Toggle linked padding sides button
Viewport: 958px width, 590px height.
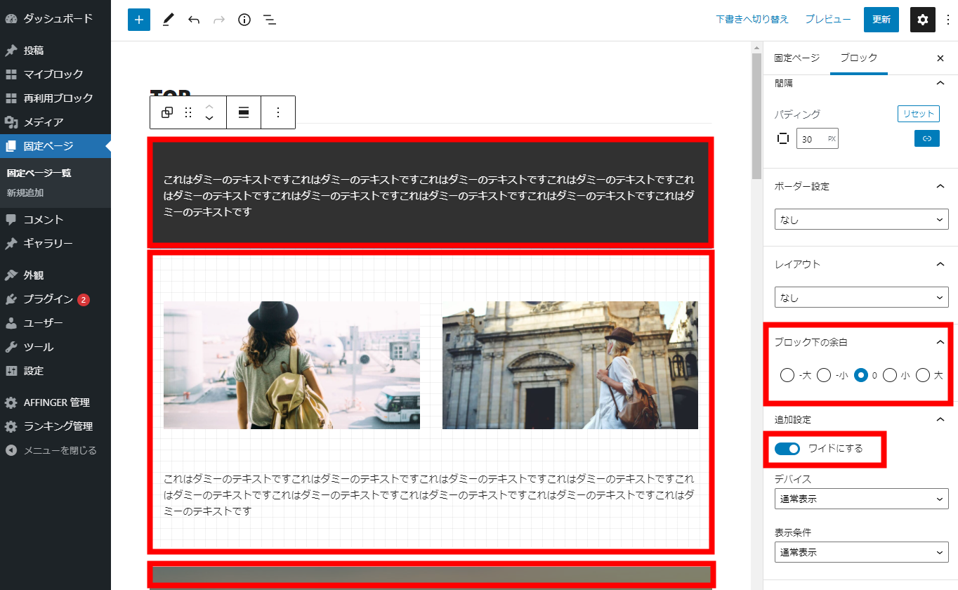click(927, 138)
